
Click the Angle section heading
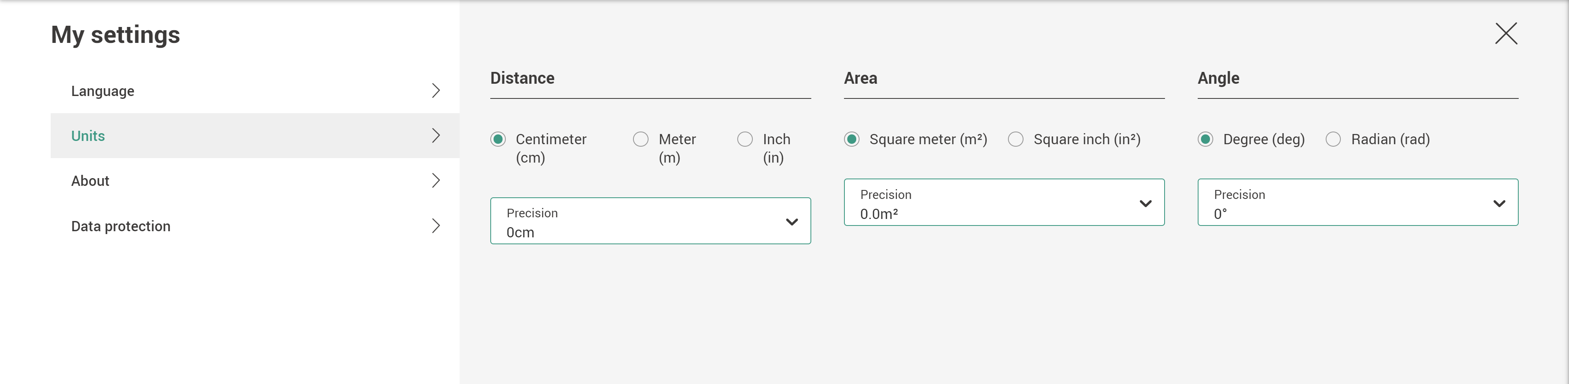1218,79
